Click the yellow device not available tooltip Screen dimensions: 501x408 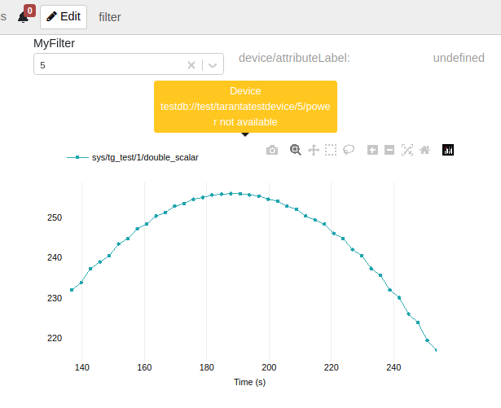(x=245, y=107)
